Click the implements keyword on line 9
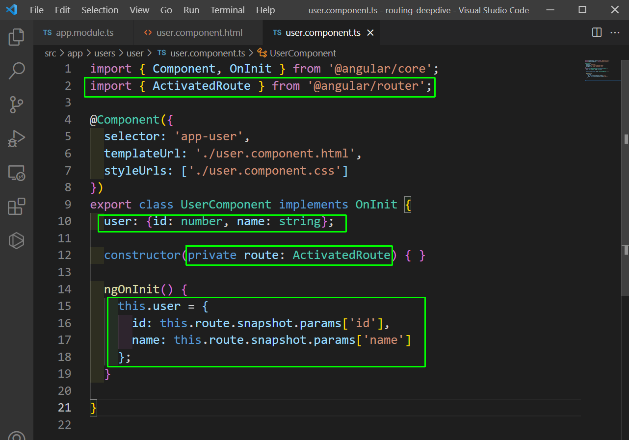The height and width of the screenshot is (440, 629). (x=314, y=205)
